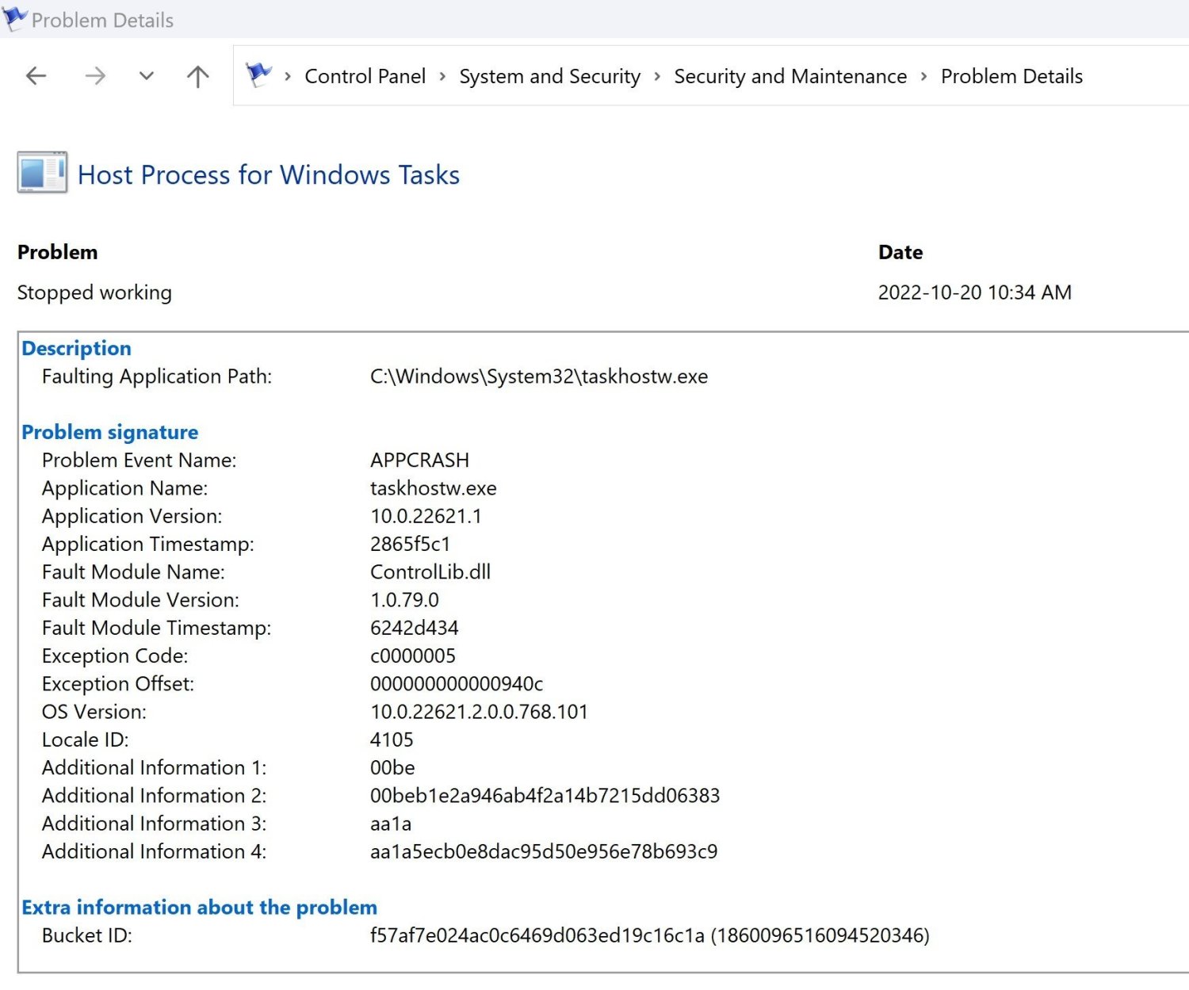1189x990 pixels.
Task: Click the Description section heading
Action: point(77,348)
